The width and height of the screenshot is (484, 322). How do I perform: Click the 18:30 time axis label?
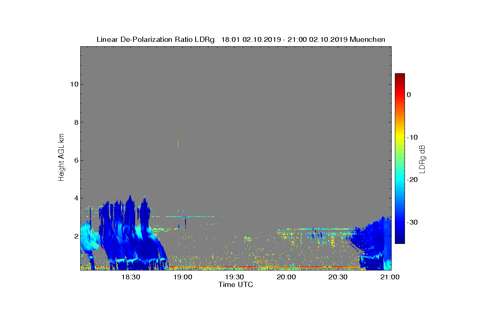131,277
